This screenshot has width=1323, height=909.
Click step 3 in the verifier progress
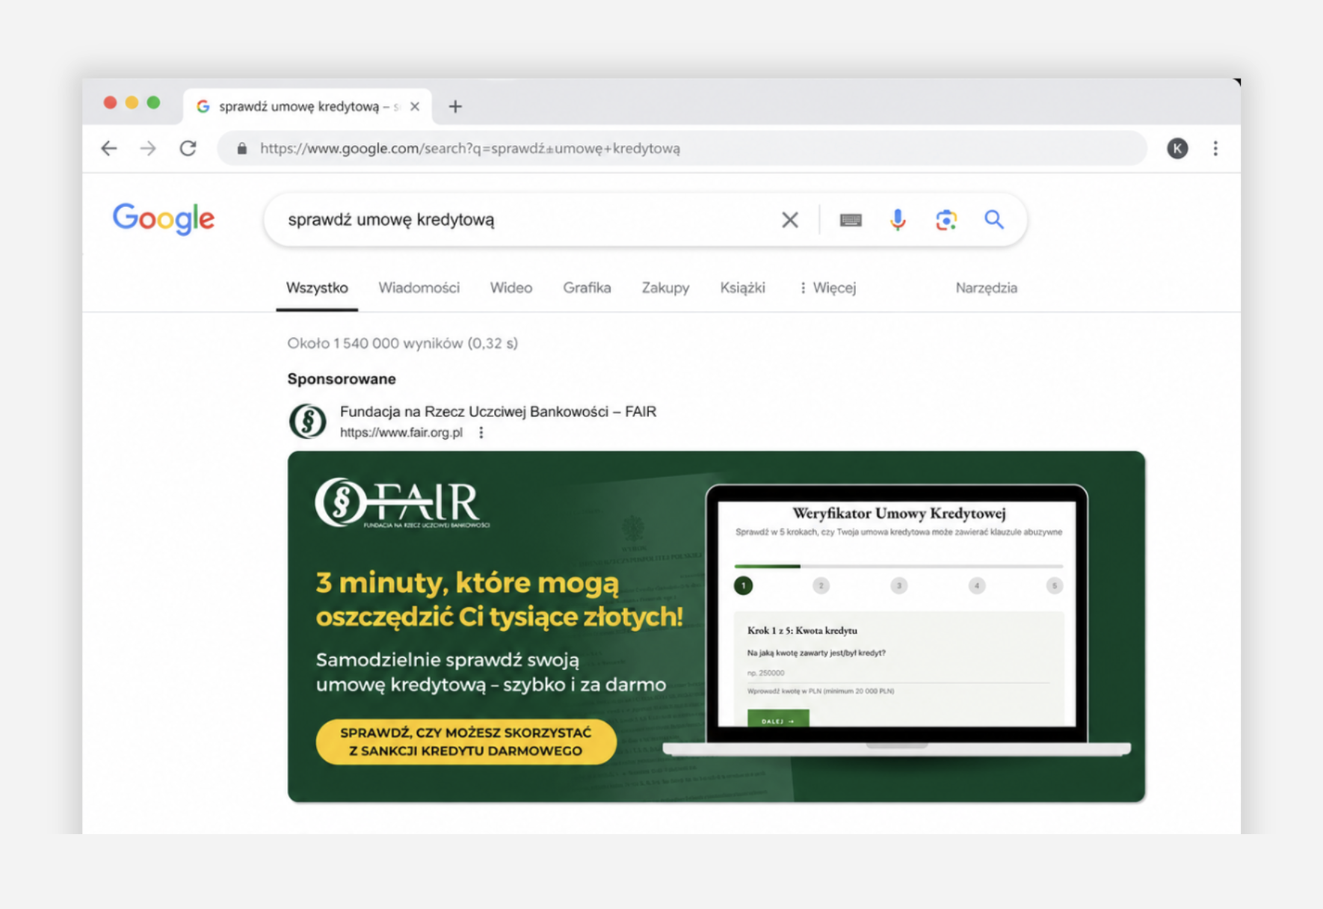[898, 585]
